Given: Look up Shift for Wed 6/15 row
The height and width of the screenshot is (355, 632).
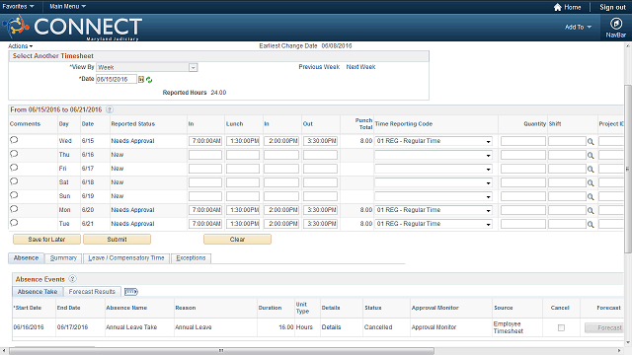Looking at the screenshot, I should (591, 142).
